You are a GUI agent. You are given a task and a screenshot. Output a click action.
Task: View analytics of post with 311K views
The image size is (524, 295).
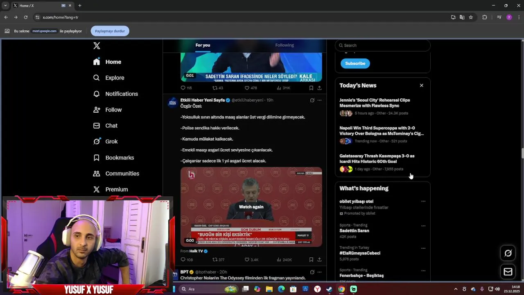pos(283,88)
